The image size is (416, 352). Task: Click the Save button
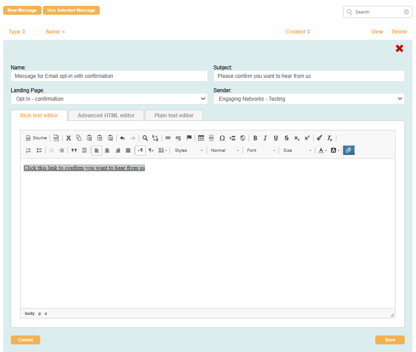click(x=390, y=340)
